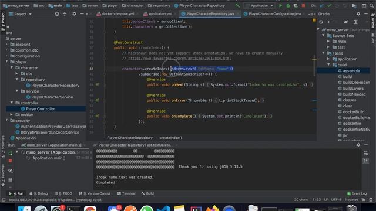The width and height of the screenshot is (376, 211).
Task: Collapse the Source Sets node in Gradle
Action: coord(324,35)
